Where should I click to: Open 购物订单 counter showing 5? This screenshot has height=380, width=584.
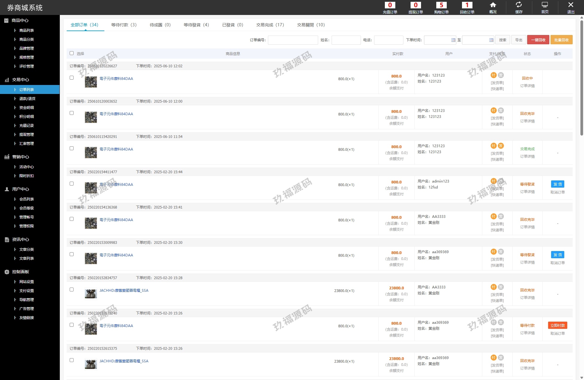[x=441, y=5]
